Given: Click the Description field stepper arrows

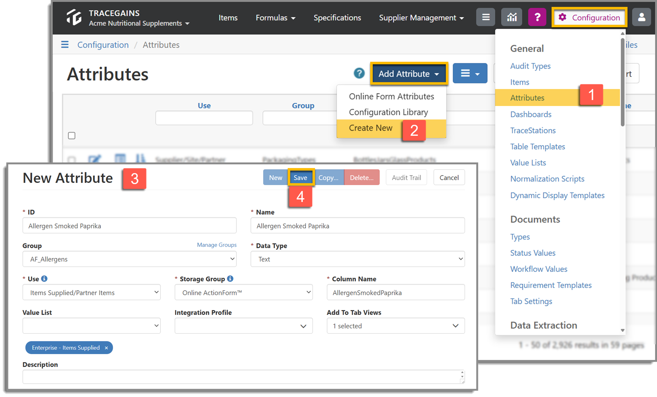Looking at the screenshot, I should pos(462,374).
